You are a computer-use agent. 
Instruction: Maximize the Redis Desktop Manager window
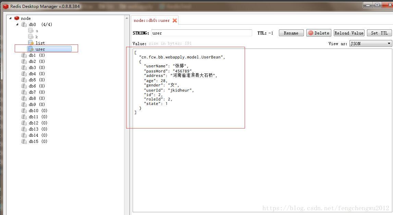[x=377, y=5]
